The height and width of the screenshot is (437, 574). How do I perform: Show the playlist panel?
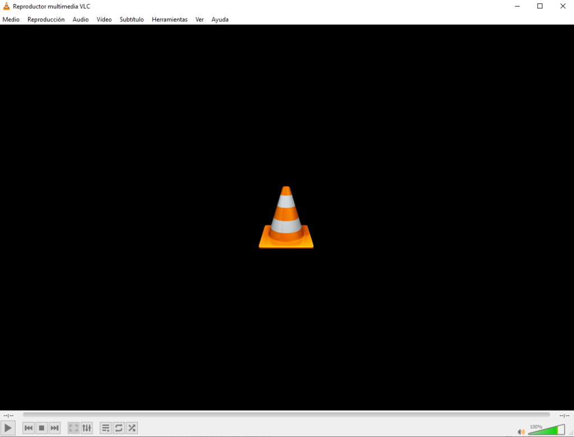(x=105, y=428)
